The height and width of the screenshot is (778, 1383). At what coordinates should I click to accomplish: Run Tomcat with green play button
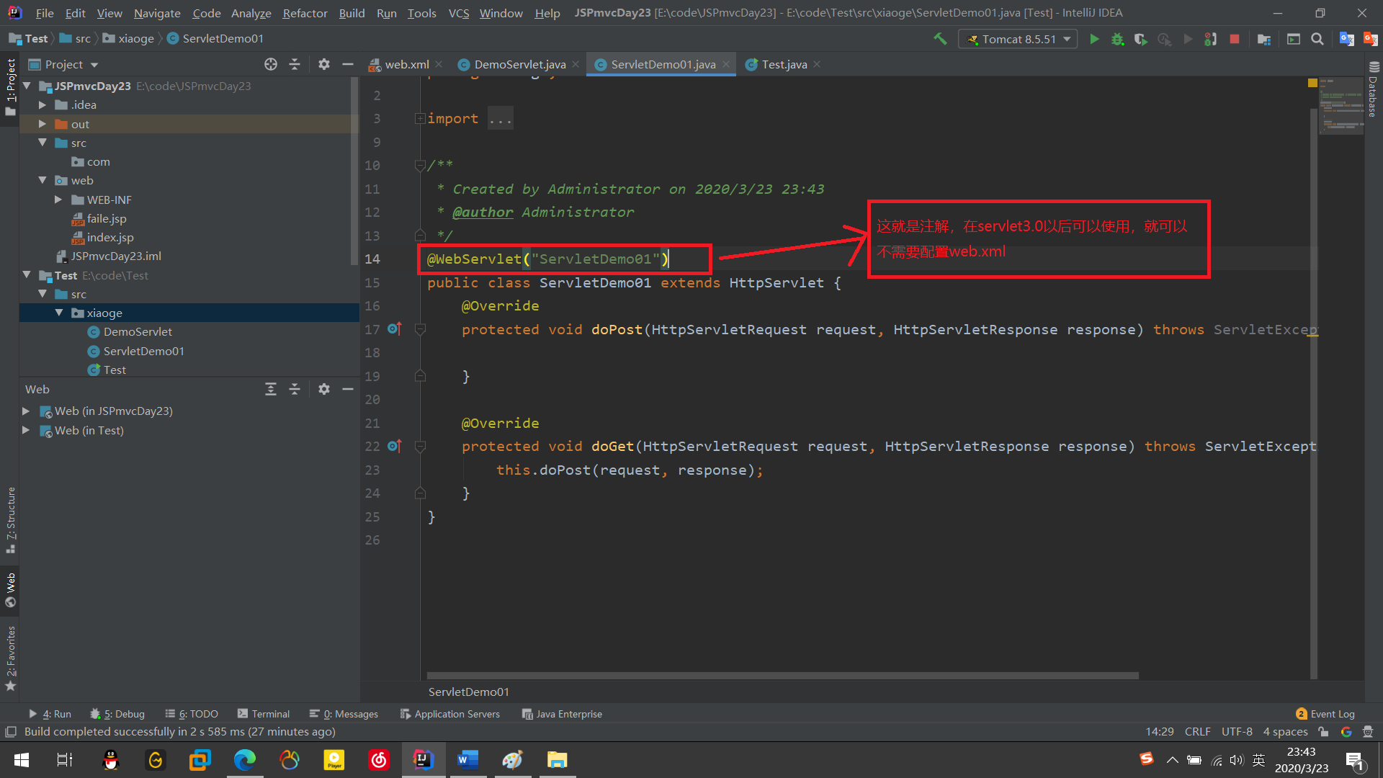[1094, 39]
